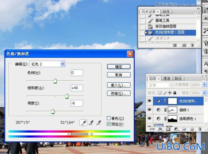The image size is (208, 154).
Task: Switch to 路径 tab
Action: [x=178, y=79]
